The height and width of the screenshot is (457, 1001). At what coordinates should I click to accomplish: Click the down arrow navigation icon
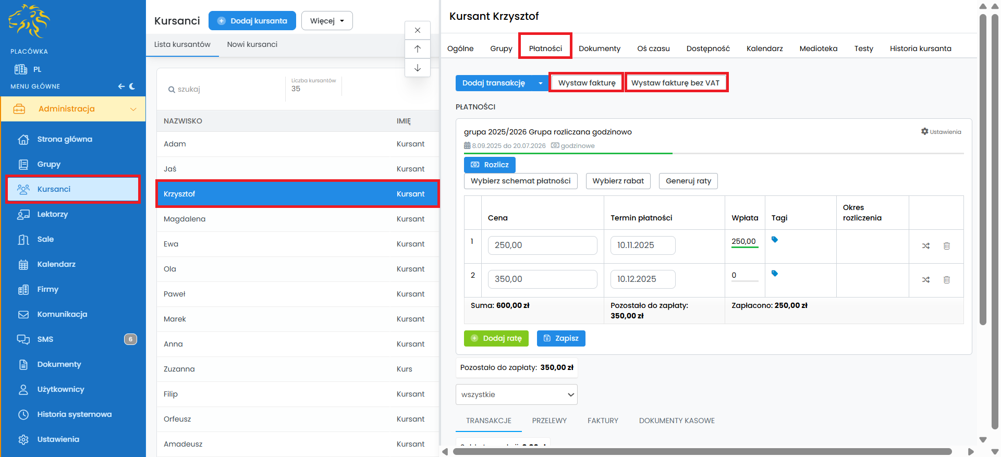pyautogui.click(x=418, y=68)
